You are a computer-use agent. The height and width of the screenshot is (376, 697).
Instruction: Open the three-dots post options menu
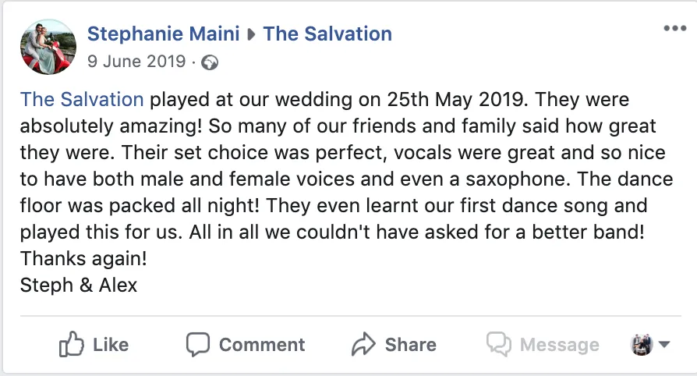pos(674,29)
